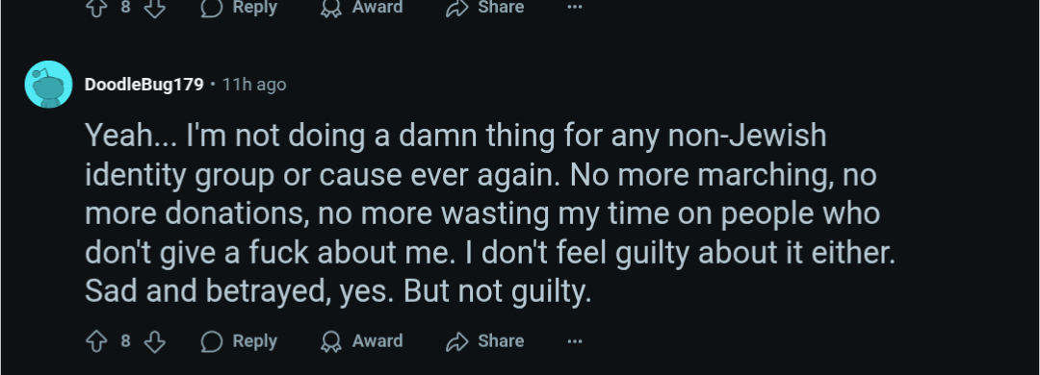Screen dimensions: 1040x375
Task: Click the speech bubble icon on DoodleBug179's comment
Action: point(212,341)
